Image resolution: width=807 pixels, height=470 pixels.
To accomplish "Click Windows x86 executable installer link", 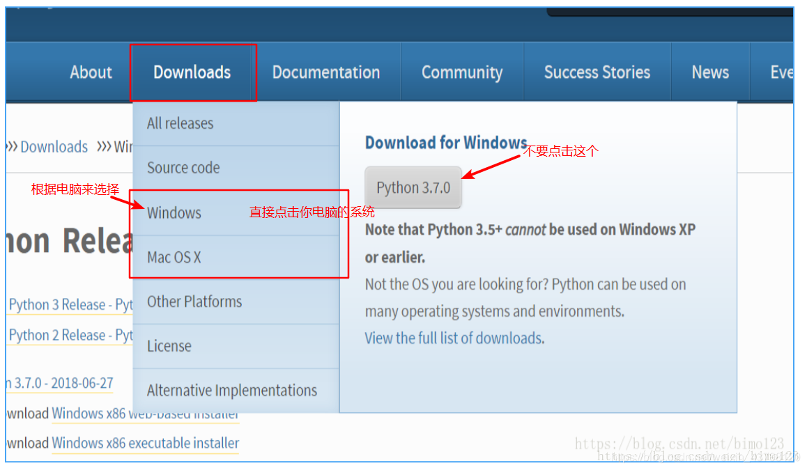I will [x=145, y=443].
